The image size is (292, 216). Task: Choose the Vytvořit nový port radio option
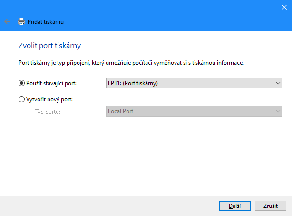21,99
